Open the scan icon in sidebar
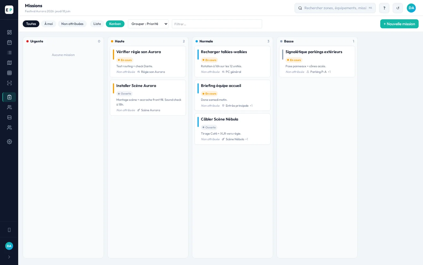This screenshot has height=265, width=423. 9,83
